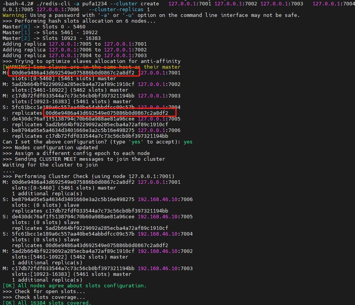Click "1 additional replica(s)" under 192.168.46.10:7003 master
This screenshot has width=355, height=305.
click(47, 280)
